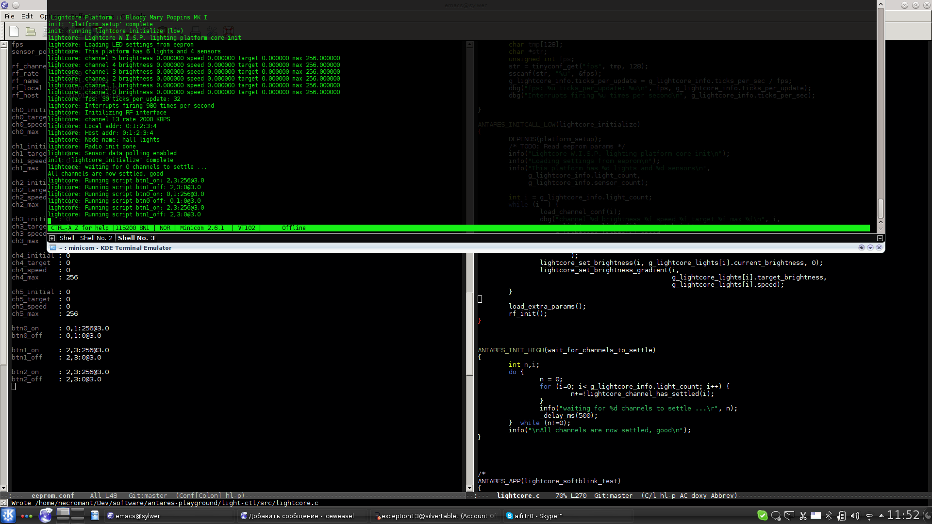Image resolution: width=932 pixels, height=524 pixels.
Task: Click scroll up arrow of left Emacs pane
Action: pos(3,45)
